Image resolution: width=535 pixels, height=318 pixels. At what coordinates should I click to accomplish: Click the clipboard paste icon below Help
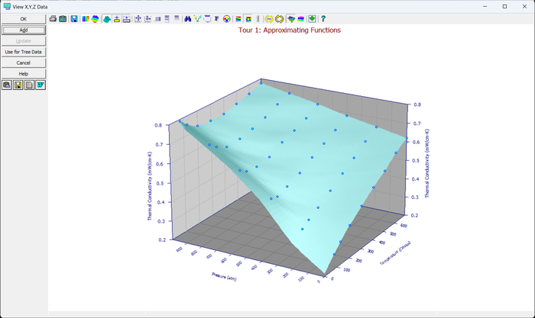click(x=7, y=85)
